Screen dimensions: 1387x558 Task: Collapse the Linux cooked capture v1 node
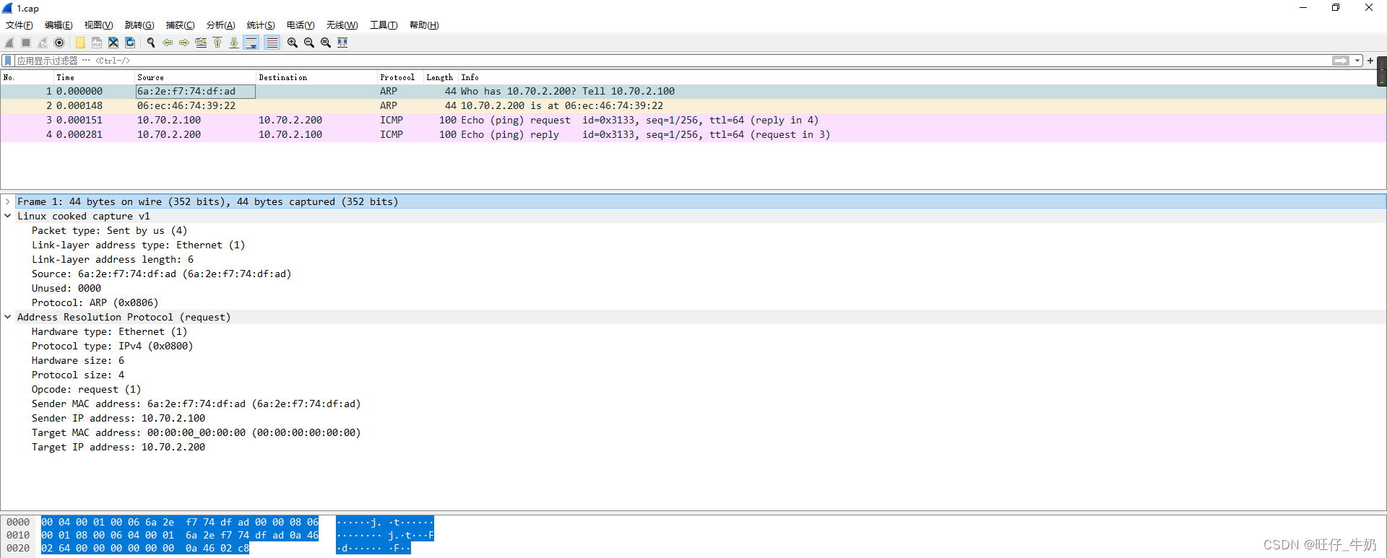tap(8, 217)
